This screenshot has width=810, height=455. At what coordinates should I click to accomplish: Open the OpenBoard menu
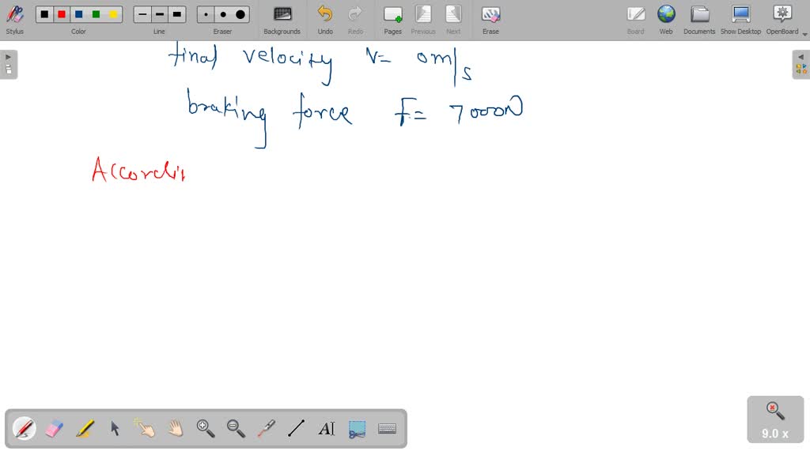click(x=783, y=20)
